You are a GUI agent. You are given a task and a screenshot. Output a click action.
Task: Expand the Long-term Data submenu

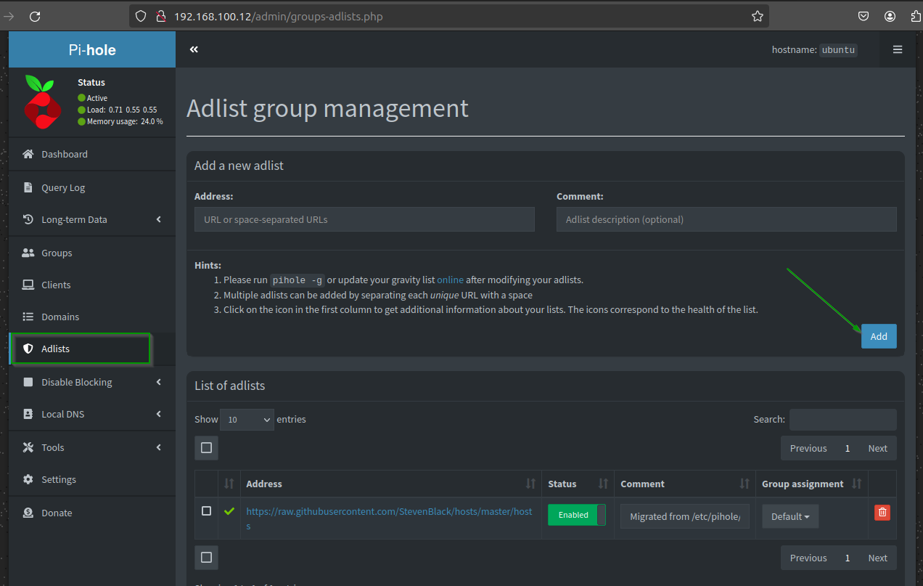[92, 219]
